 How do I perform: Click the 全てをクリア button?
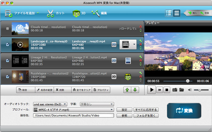(81, 90)
